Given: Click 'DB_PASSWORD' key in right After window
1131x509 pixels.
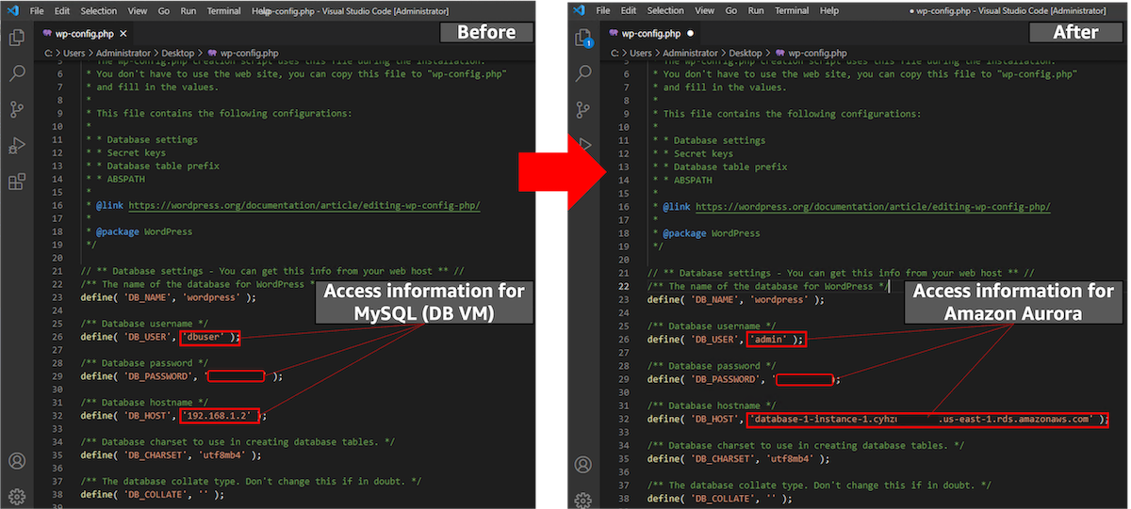Looking at the screenshot, I should point(725,379).
